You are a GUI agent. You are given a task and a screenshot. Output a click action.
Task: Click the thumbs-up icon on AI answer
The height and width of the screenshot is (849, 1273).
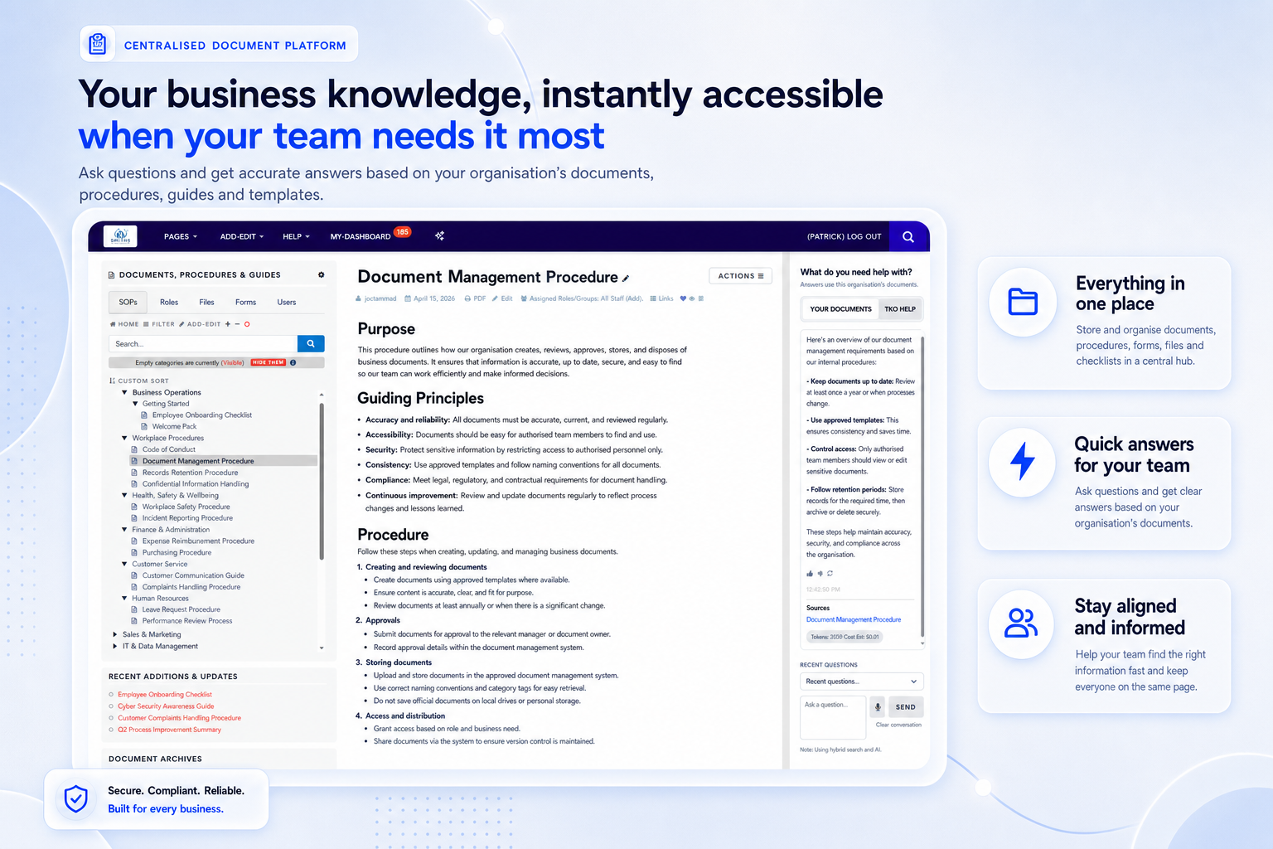coord(810,573)
